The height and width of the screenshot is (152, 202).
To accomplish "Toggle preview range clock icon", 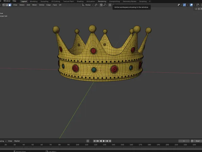I will pos(192,141).
